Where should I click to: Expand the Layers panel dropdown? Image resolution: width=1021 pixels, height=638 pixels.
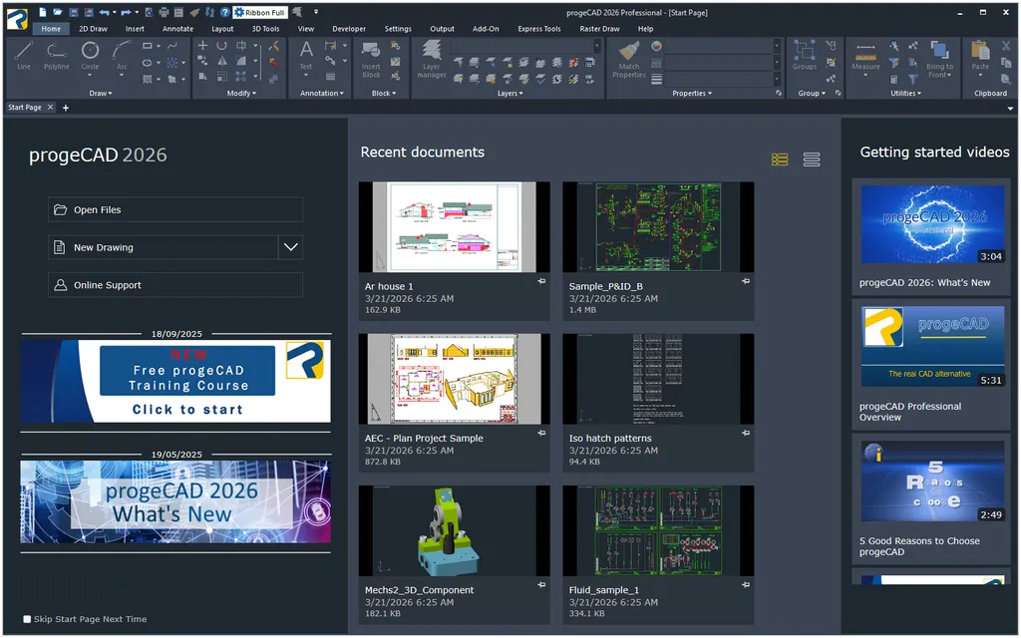(x=510, y=93)
